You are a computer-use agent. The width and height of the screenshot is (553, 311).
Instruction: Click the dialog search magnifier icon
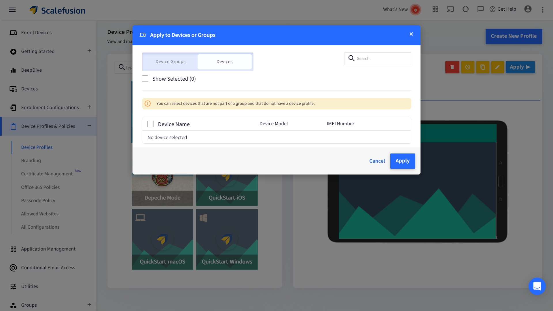(x=351, y=58)
